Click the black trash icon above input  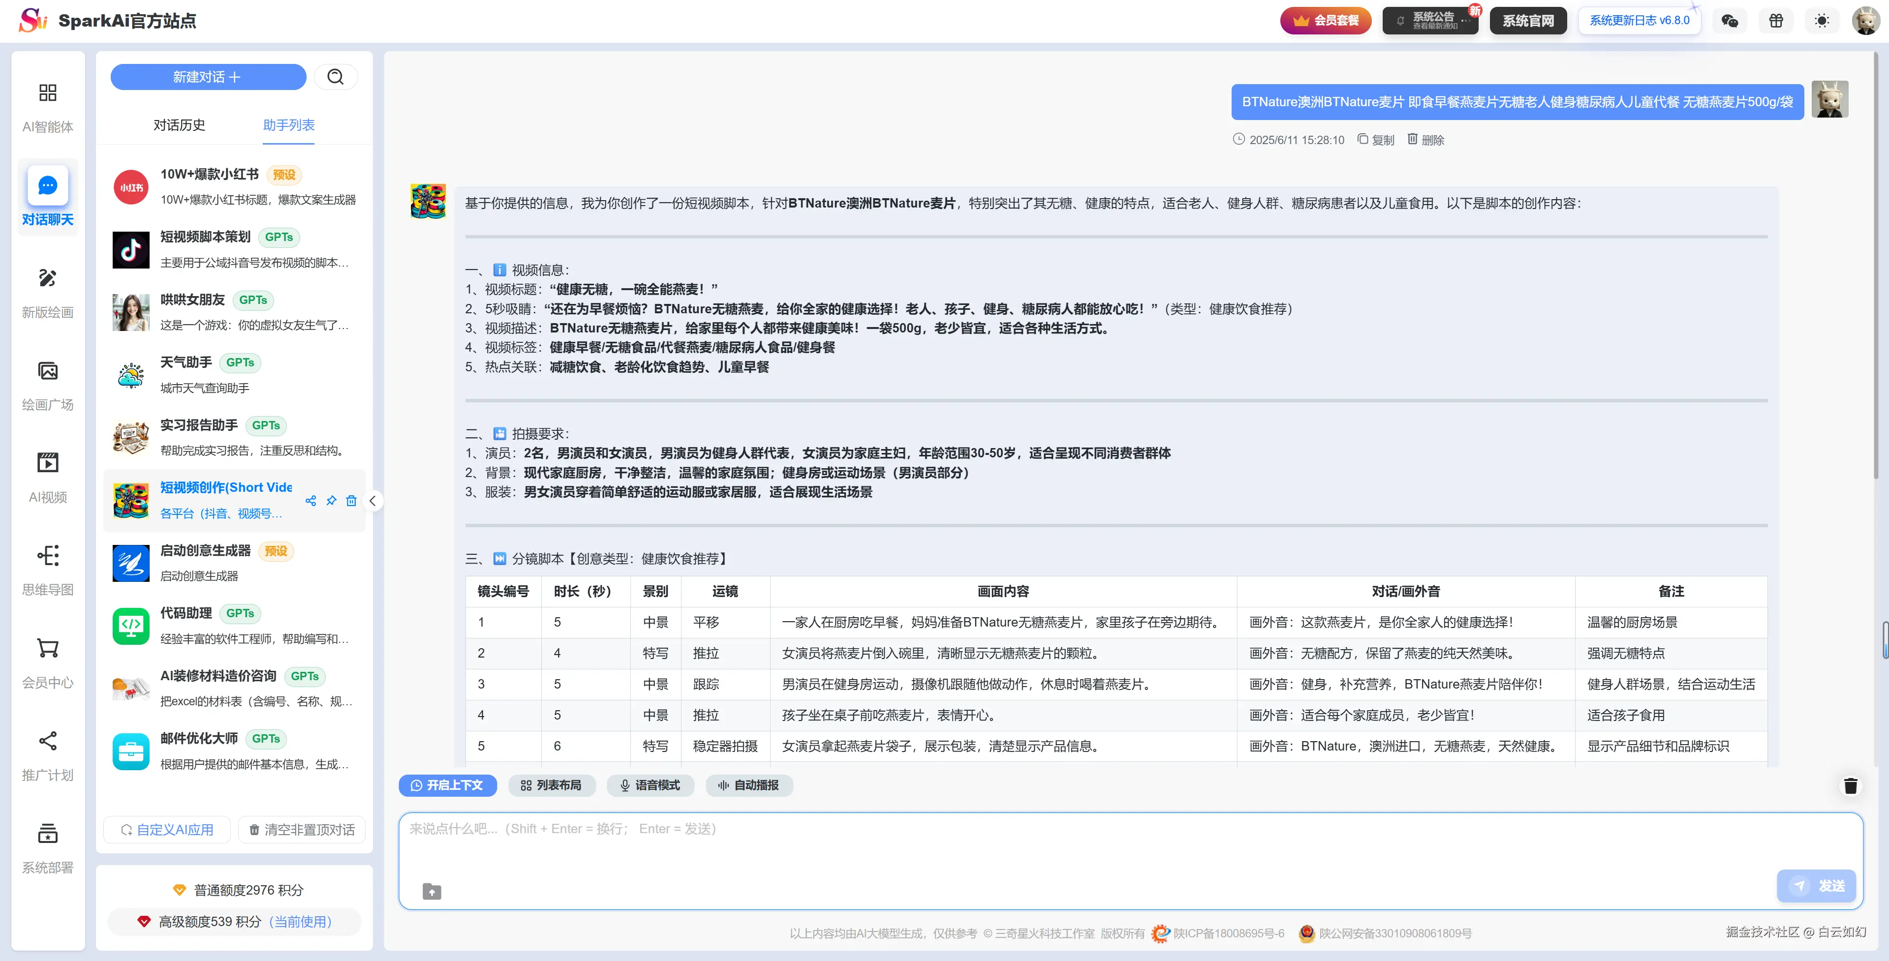pos(1850,786)
